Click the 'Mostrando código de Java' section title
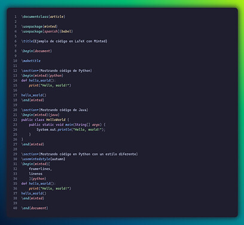Viewport: 244px width, 225px height. pos(63,110)
